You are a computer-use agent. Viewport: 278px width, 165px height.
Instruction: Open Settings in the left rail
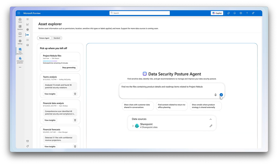pos(20,42)
